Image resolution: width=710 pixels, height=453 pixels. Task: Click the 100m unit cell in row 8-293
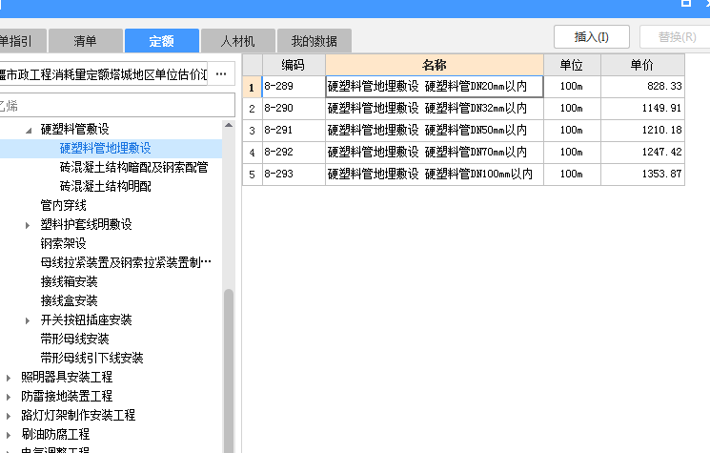[x=572, y=174]
